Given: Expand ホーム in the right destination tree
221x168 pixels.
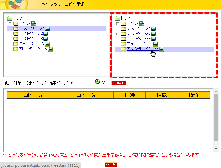Looking at the screenshot, I should pyautogui.click(x=118, y=24).
